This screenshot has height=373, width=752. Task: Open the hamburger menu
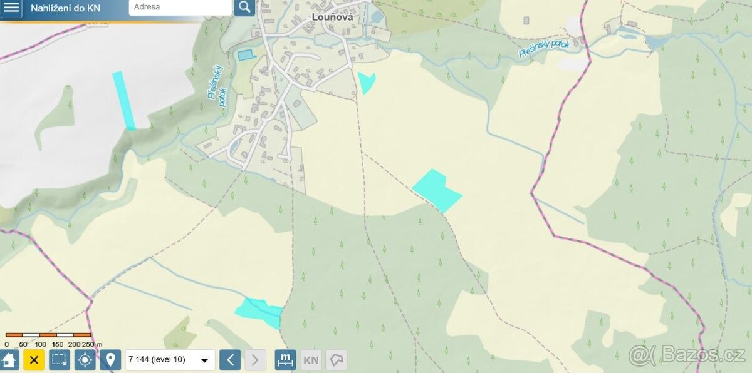(x=11, y=8)
